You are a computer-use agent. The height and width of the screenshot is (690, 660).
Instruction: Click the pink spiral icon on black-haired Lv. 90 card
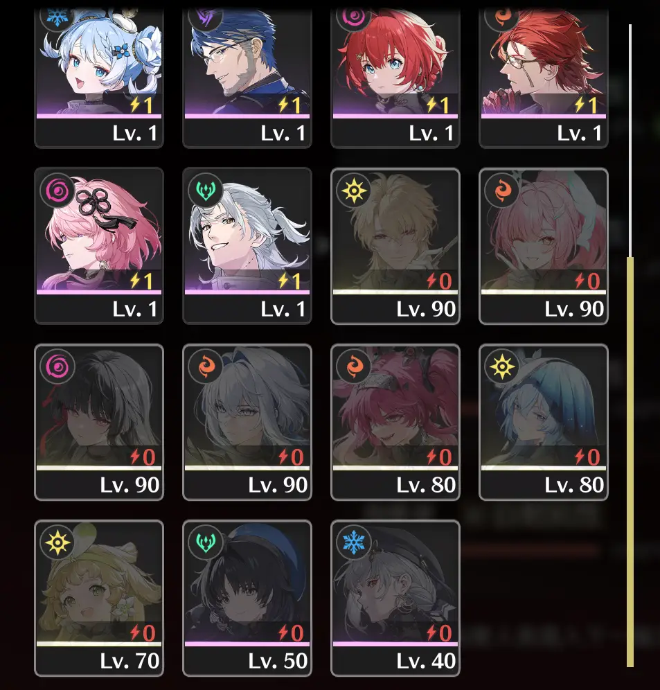(57, 366)
